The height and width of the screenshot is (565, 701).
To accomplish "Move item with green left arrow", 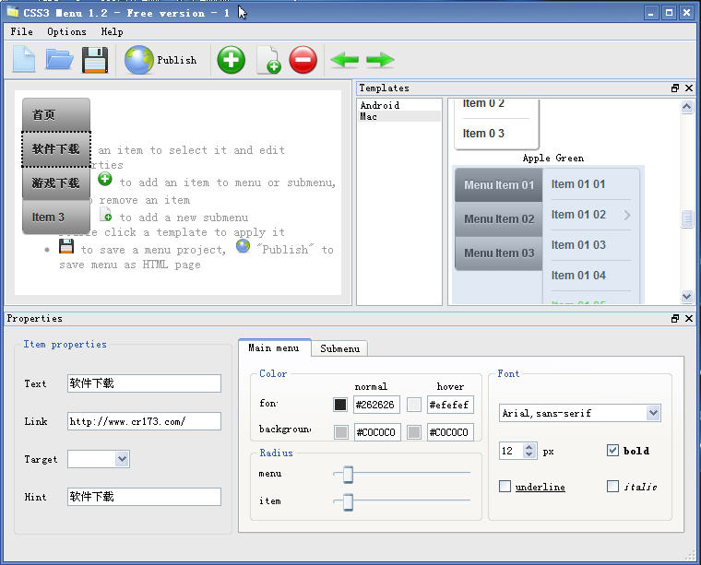I will point(344,61).
